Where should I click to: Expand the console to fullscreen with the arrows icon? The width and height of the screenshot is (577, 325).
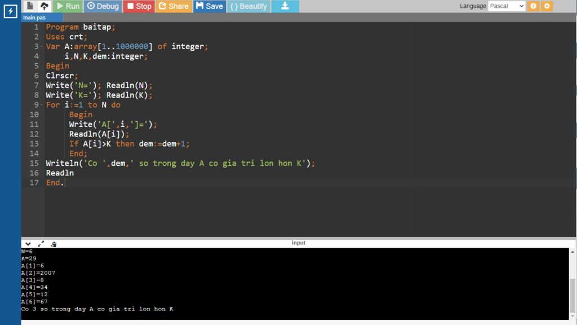tap(41, 244)
